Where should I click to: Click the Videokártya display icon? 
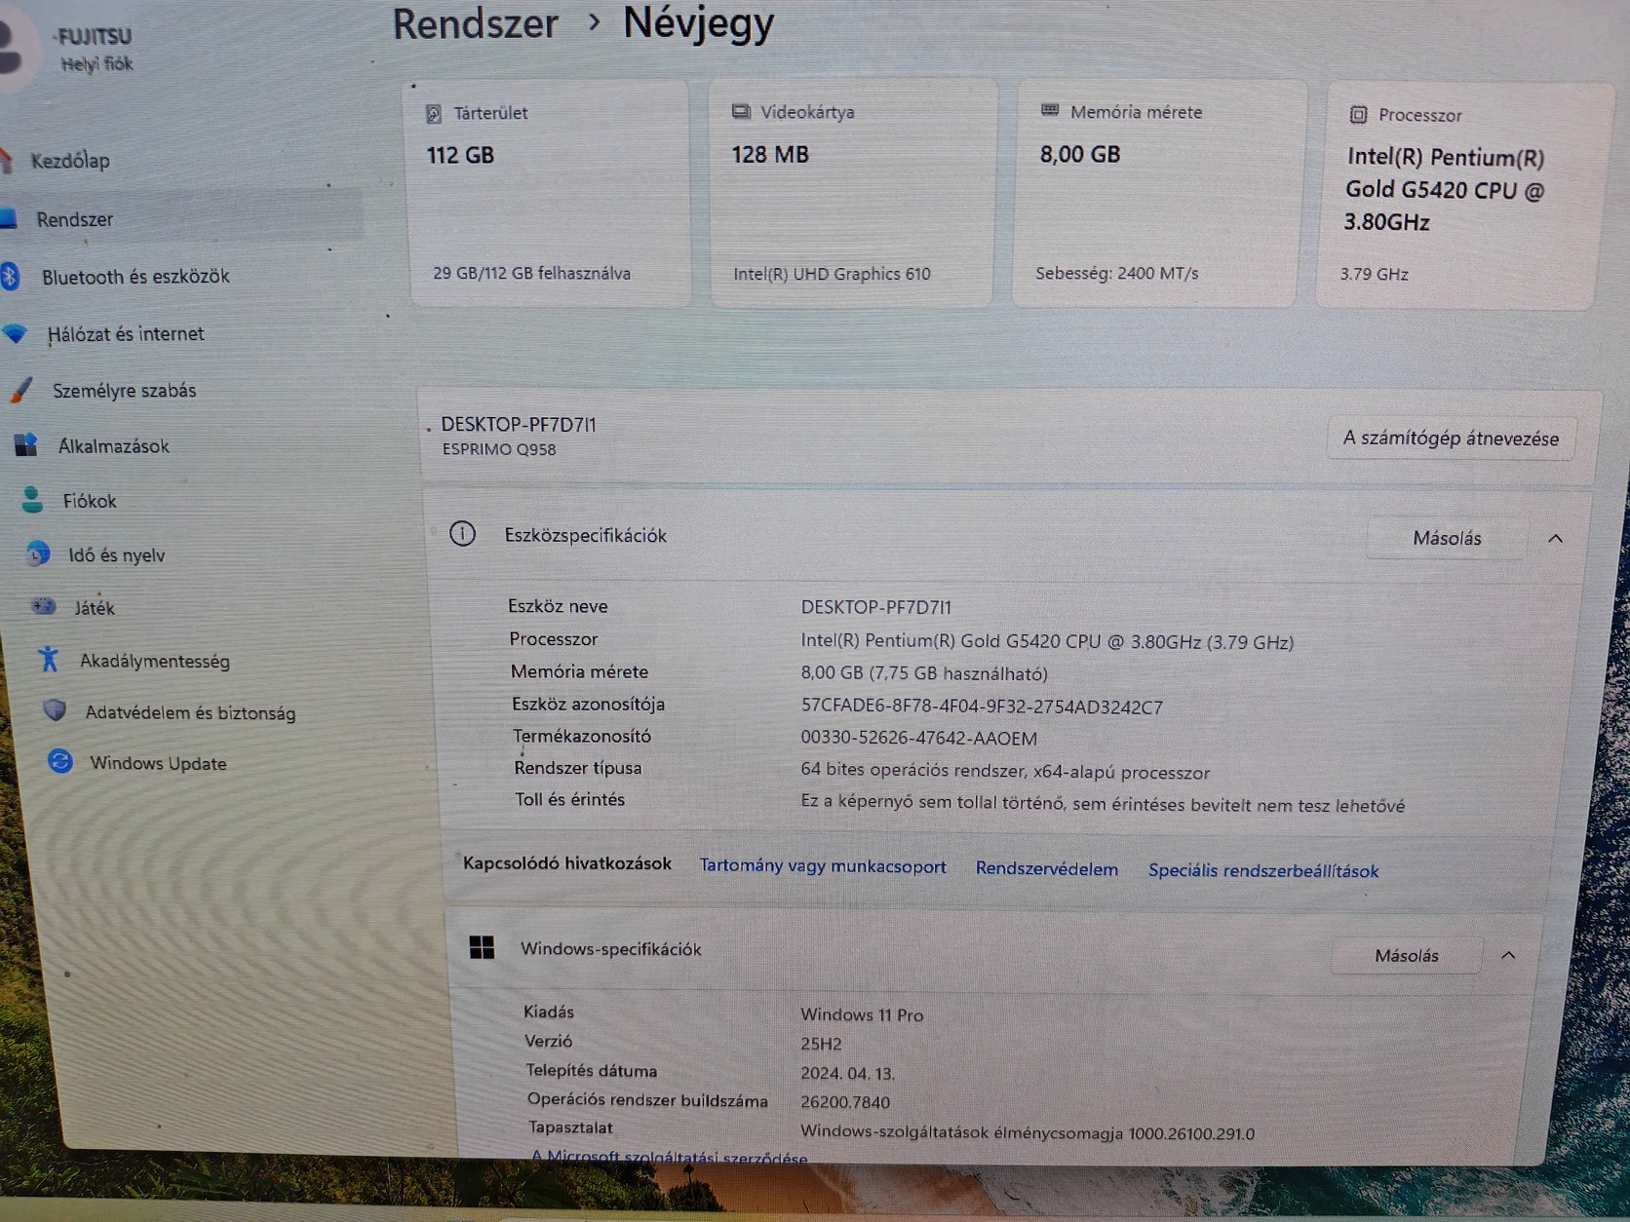741,112
